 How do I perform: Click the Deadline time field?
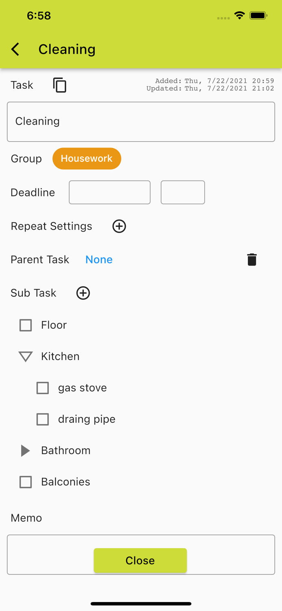[x=183, y=192]
